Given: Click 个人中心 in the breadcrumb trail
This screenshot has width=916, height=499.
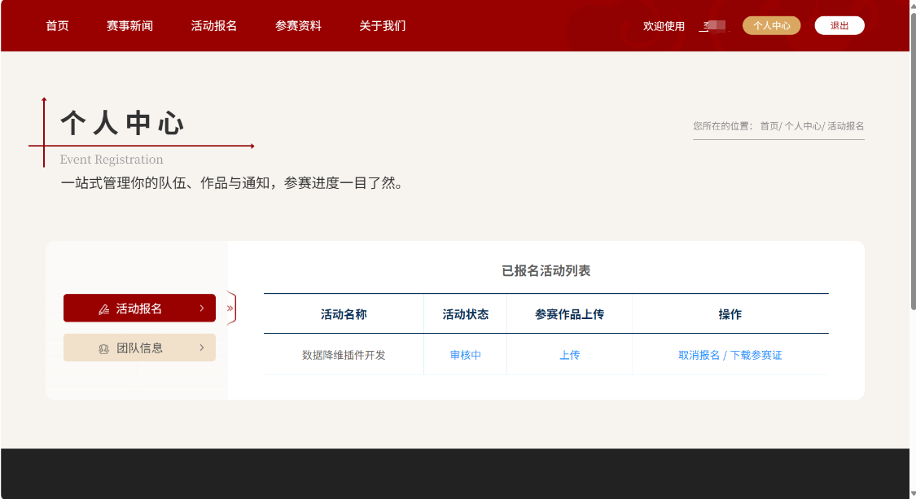Looking at the screenshot, I should [803, 126].
